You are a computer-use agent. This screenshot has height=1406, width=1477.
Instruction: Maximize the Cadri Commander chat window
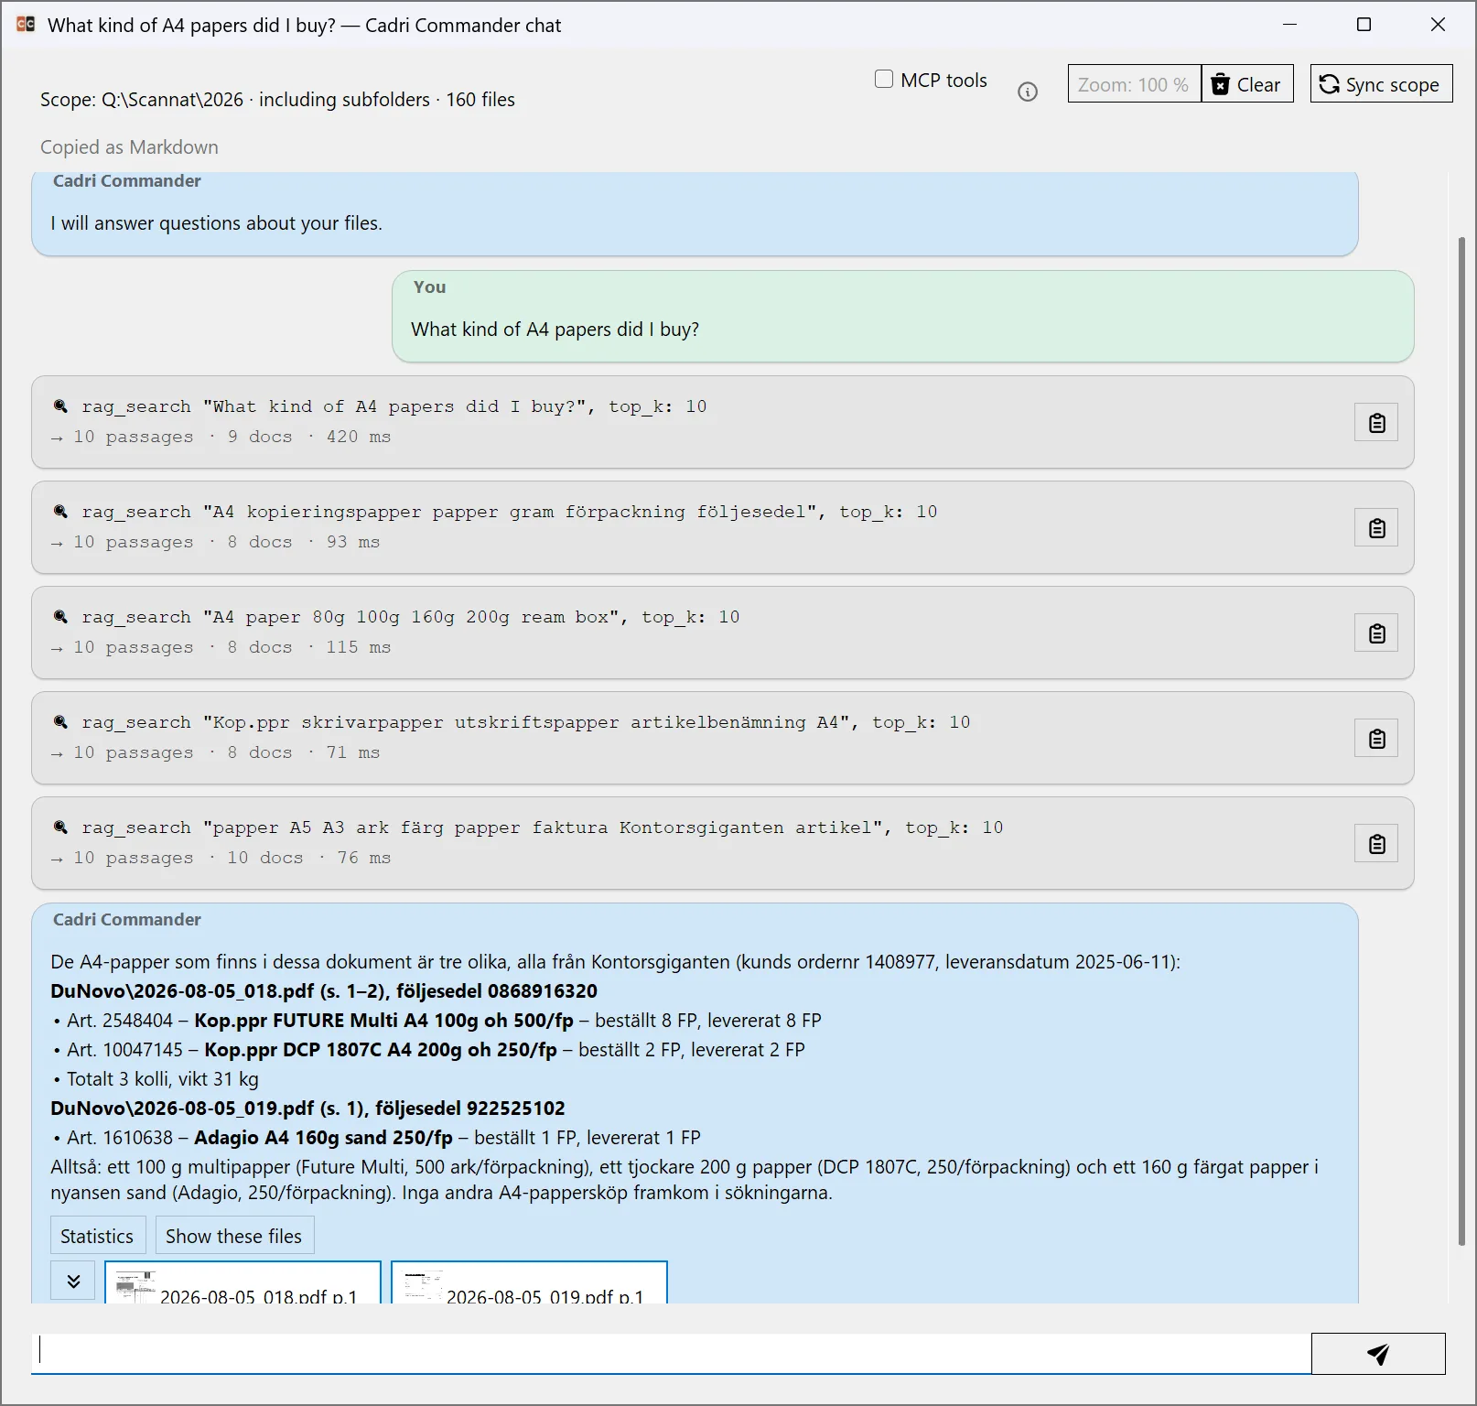1364,25
